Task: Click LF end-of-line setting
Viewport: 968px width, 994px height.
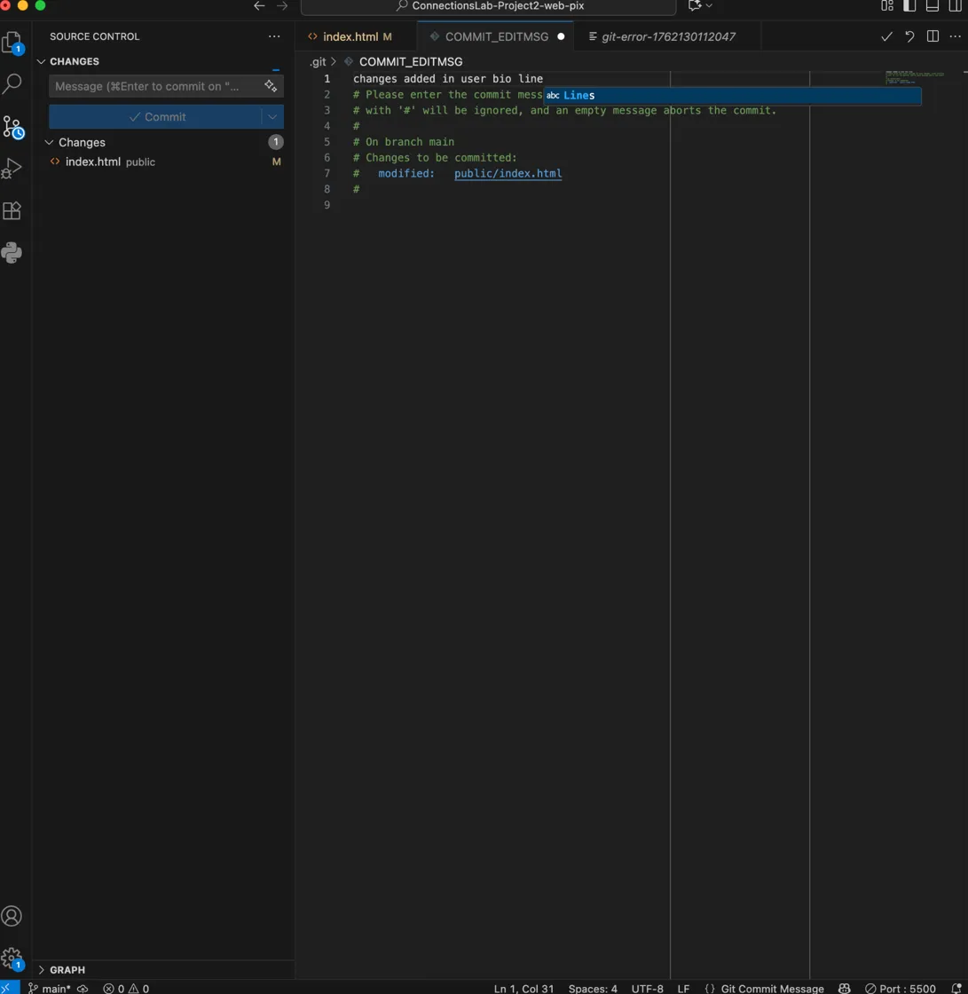Action: (683, 989)
